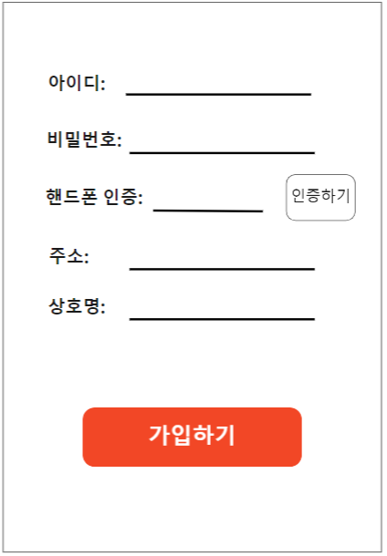387x556 pixels.
Task: Click the rounded outlined verify button
Action: point(320,198)
